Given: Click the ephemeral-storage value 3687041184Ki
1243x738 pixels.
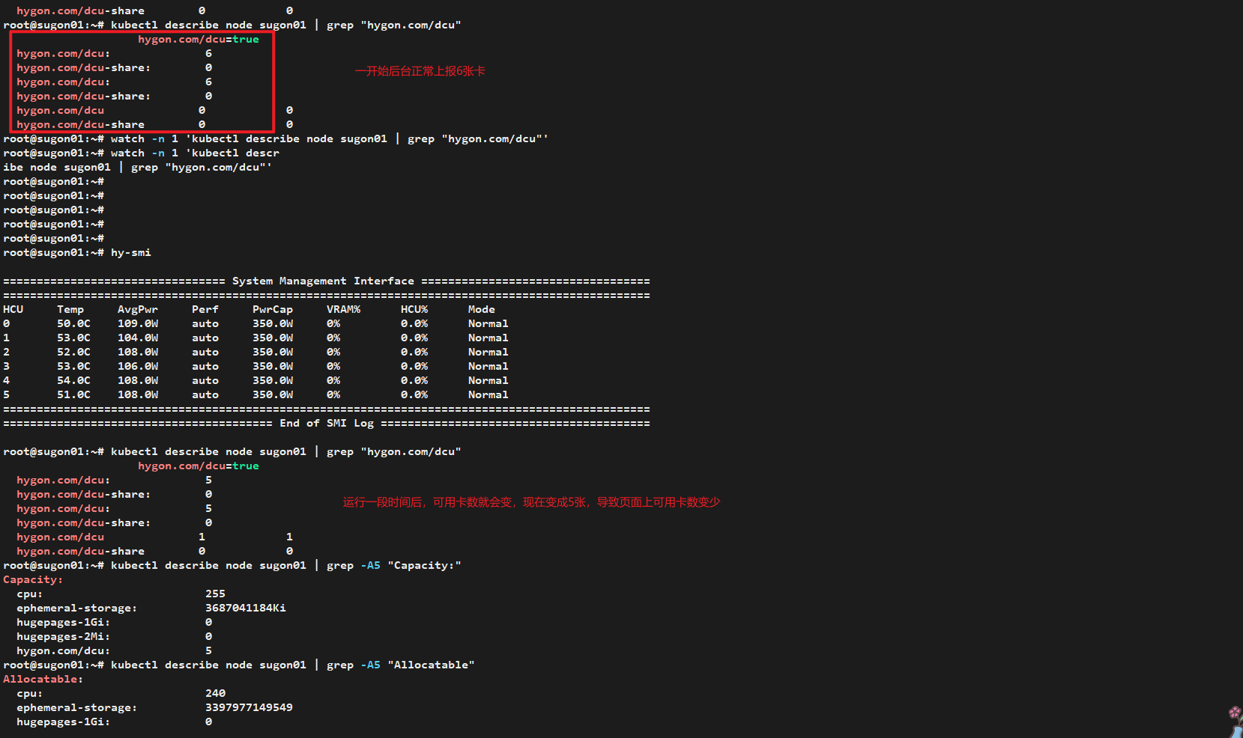Looking at the screenshot, I should [x=246, y=609].
